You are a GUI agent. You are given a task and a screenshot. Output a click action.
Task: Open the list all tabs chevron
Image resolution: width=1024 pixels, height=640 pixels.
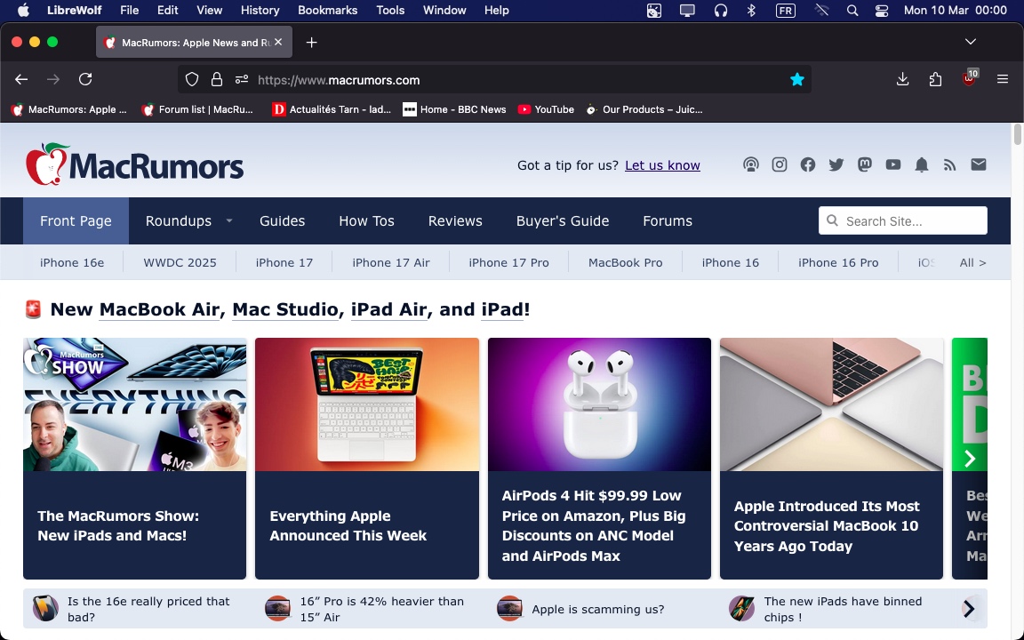[971, 42]
